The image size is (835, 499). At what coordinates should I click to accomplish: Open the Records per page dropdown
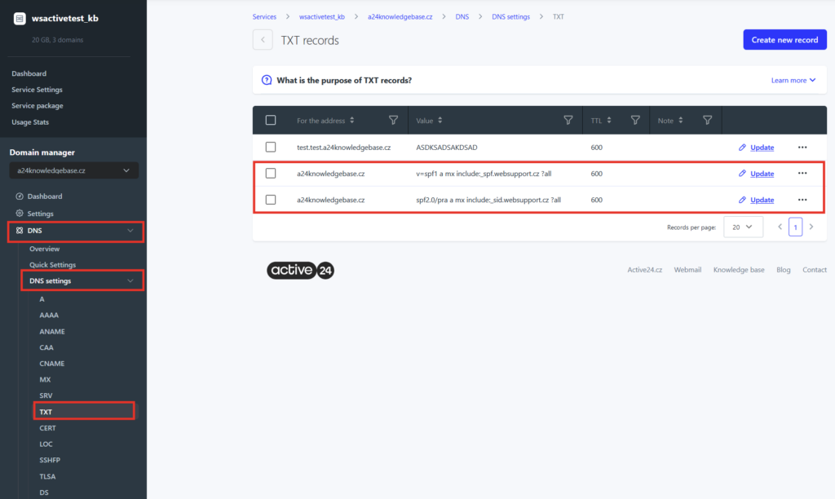point(743,227)
